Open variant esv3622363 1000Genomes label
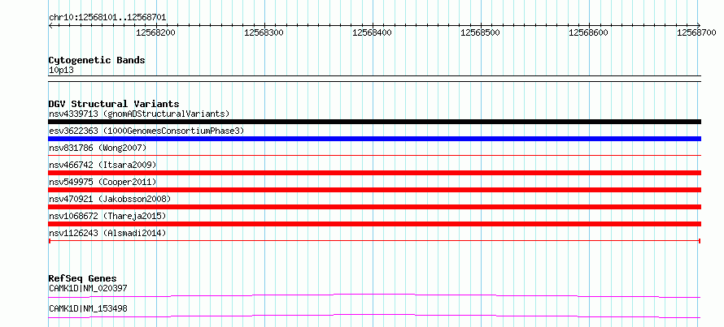The image size is (724, 327). (x=146, y=131)
